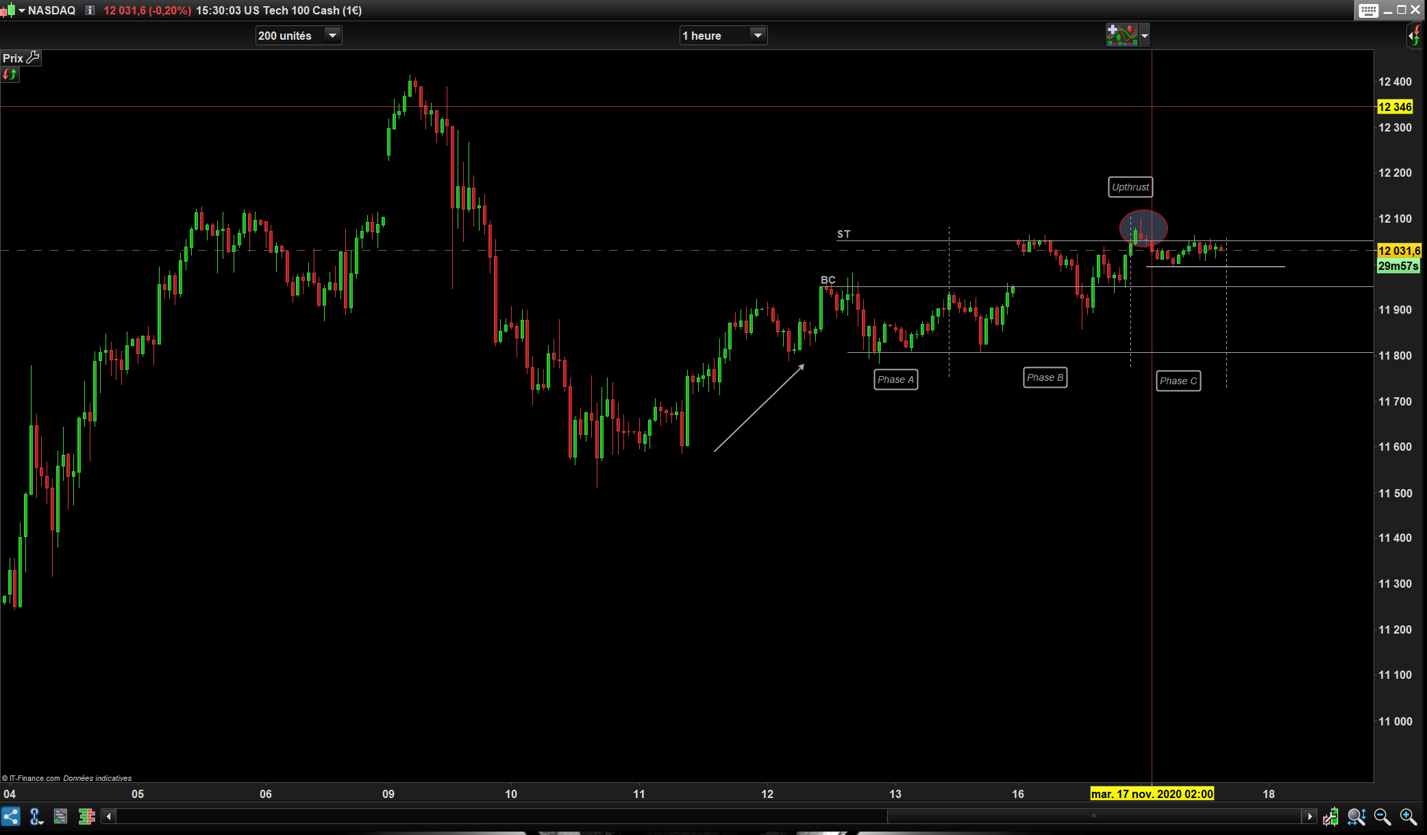Click the horizontal time scrollbar thumb
The image size is (1427, 835).
pyautogui.click(x=1093, y=816)
